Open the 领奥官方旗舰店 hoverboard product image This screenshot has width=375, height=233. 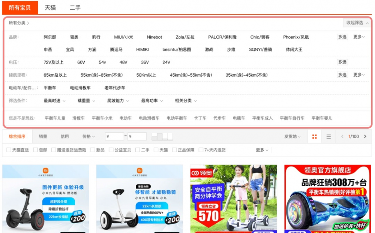pos(328,199)
